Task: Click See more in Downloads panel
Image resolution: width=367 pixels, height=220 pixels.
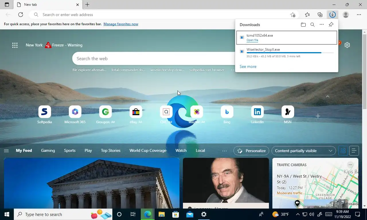Action: click(248, 66)
